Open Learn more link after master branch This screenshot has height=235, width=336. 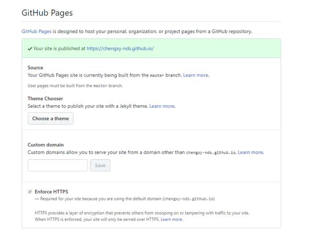click(195, 75)
